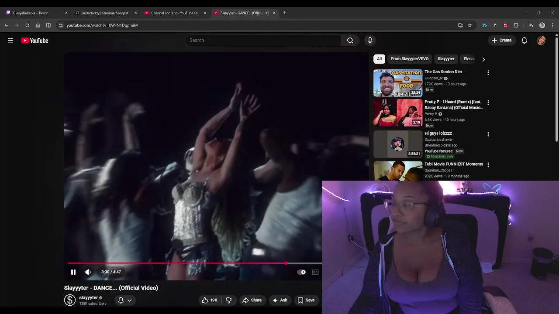Turn on closed captions with the CC icon
Screen dimensions: 559x314
coord(315,272)
